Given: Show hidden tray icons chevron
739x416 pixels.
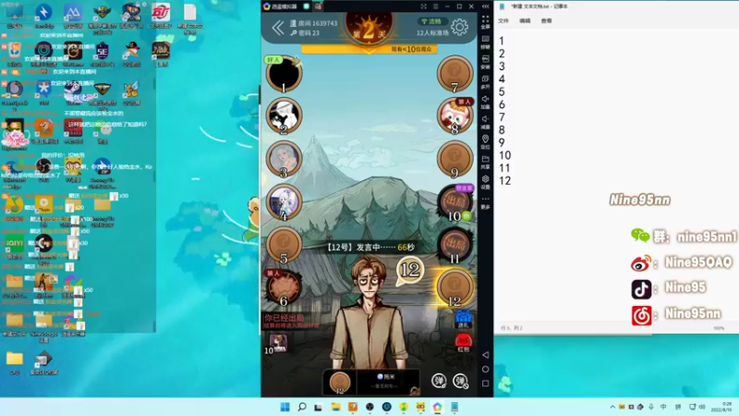Looking at the screenshot, I should [x=612, y=407].
